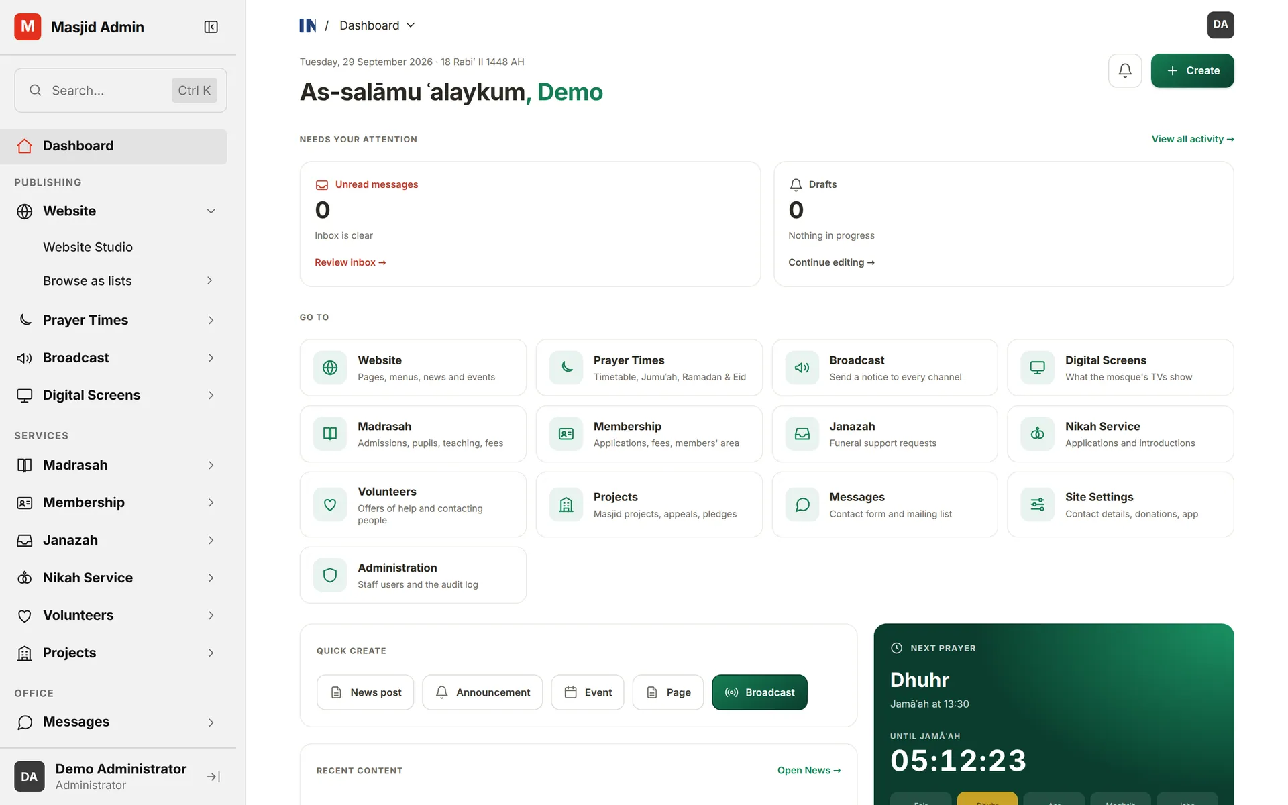Click the moon icon on Prayer Times card
Screen dimensions: 1288x805
click(x=566, y=368)
